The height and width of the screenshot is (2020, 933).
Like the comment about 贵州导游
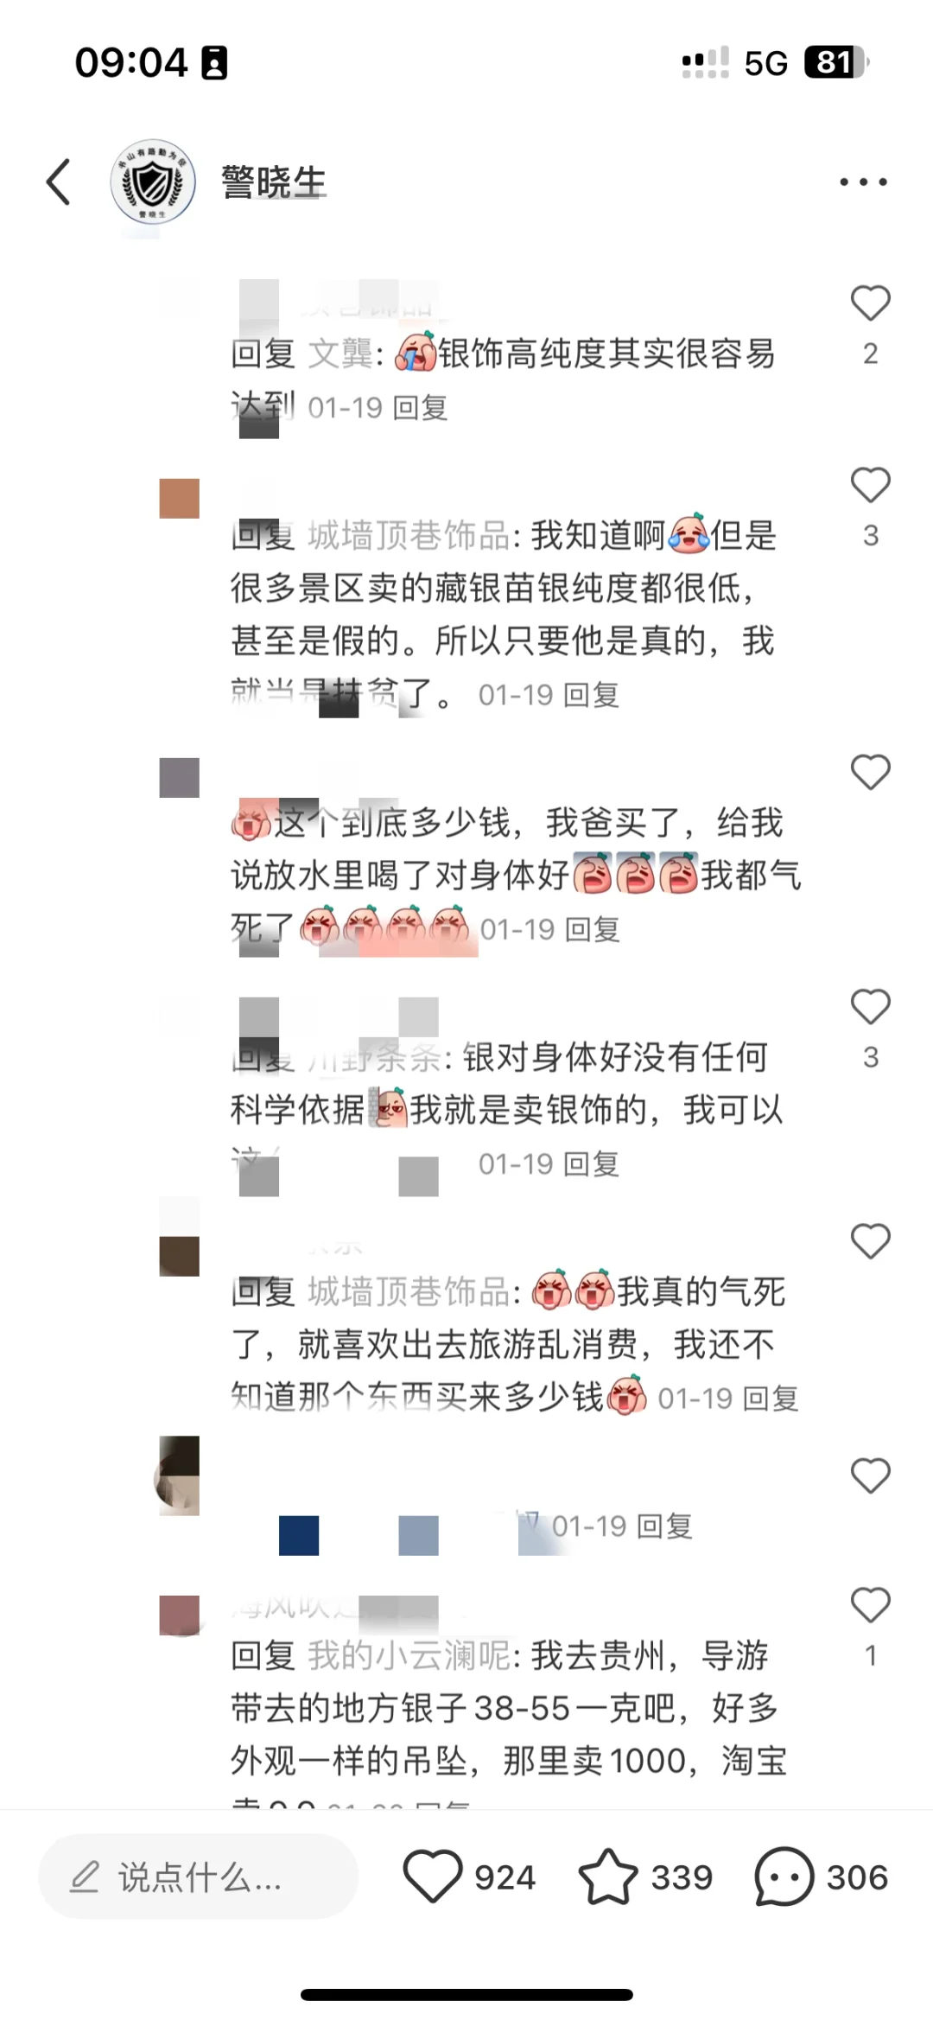870,1606
